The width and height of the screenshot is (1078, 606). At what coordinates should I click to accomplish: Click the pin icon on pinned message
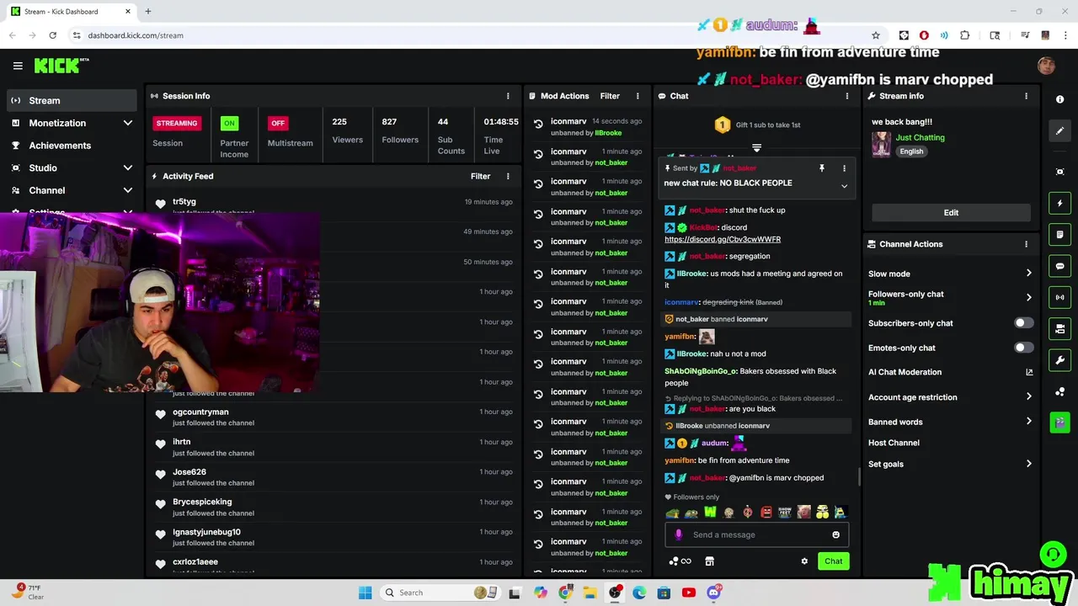(x=822, y=168)
